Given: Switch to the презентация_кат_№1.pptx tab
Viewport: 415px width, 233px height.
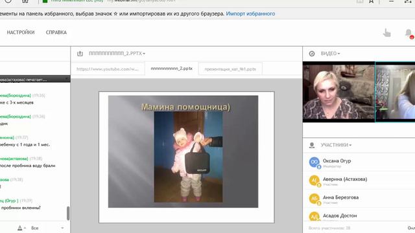Looking at the screenshot, I should pyautogui.click(x=230, y=69).
